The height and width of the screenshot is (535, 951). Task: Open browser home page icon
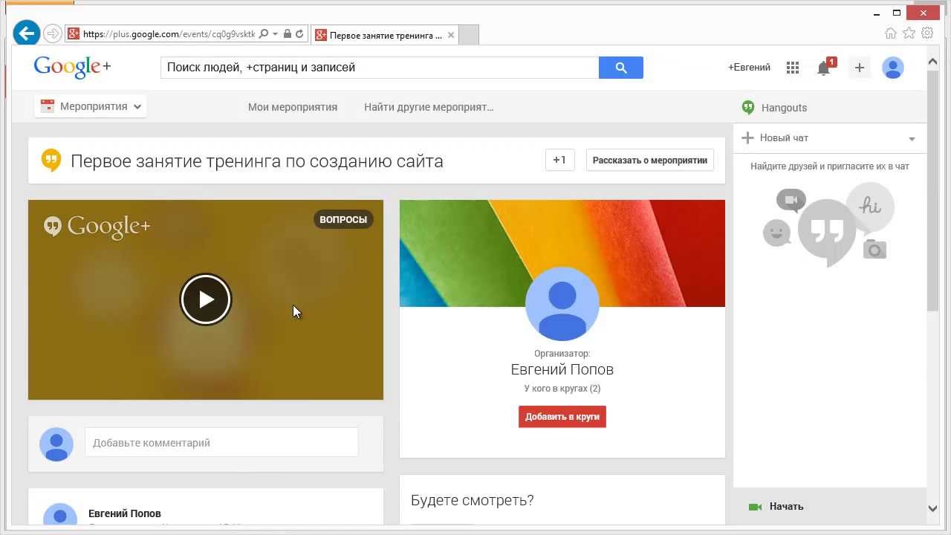[891, 33]
